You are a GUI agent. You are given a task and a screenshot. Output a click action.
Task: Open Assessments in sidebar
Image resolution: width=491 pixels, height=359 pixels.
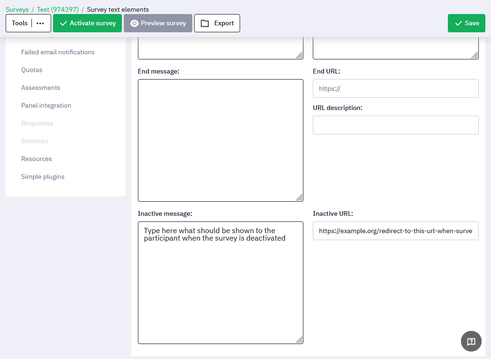[x=40, y=88]
